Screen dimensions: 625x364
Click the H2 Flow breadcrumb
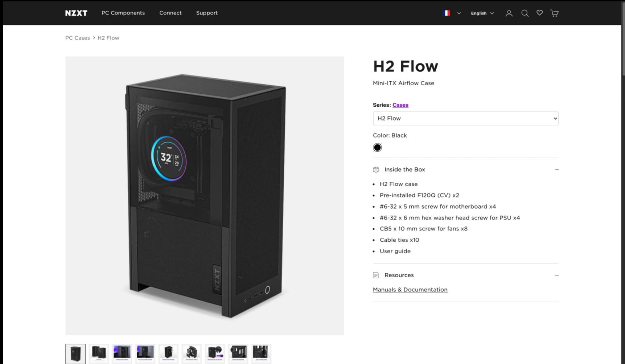tap(108, 38)
